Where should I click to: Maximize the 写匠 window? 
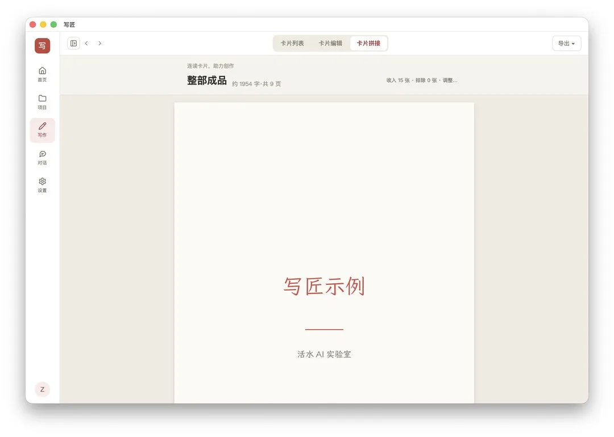point(53,24)
